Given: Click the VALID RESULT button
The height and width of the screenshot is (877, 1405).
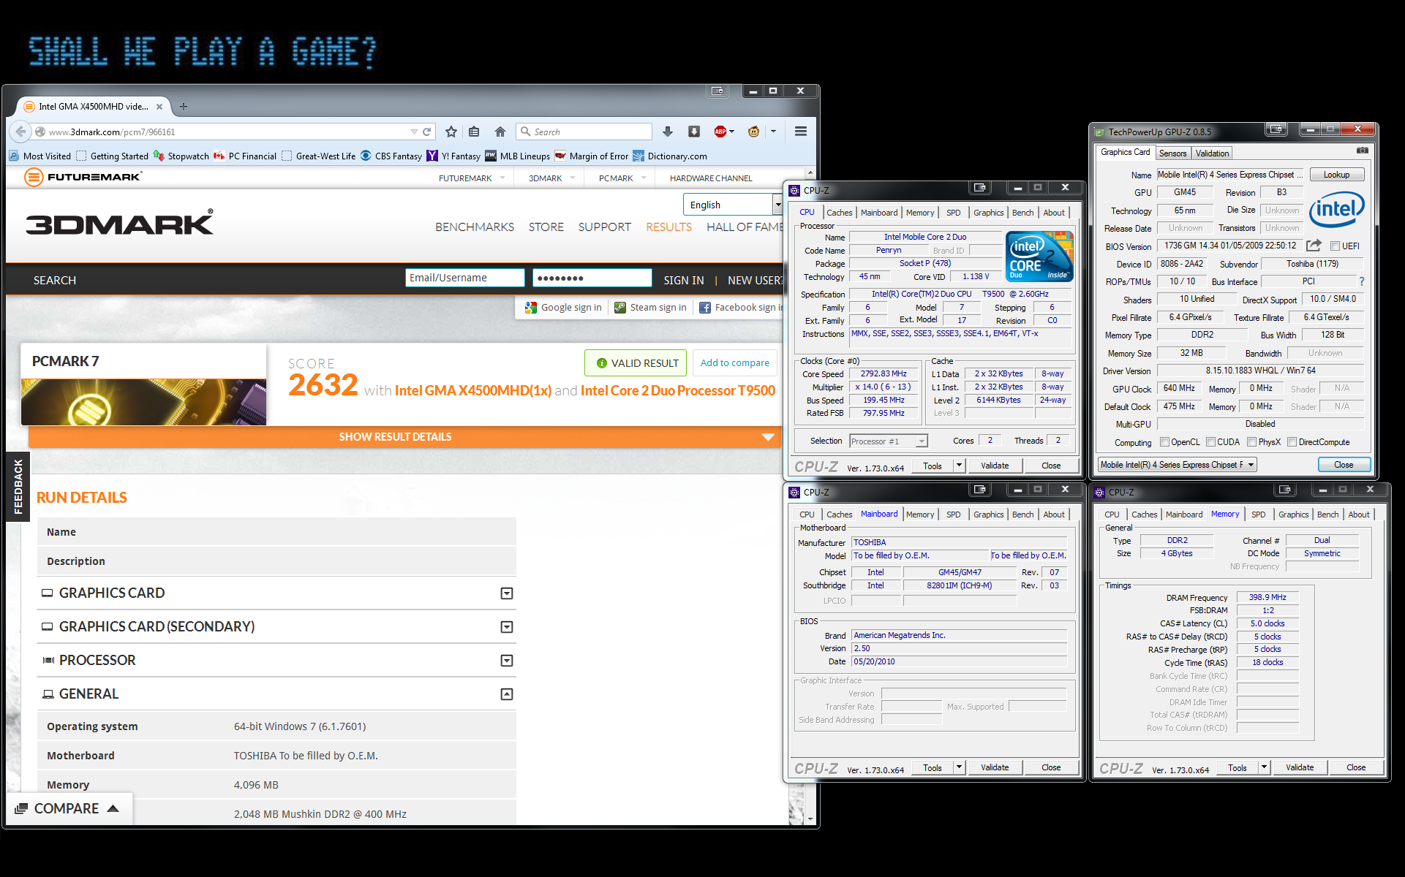Looking at the screenshot, I should pyautogui.click(x=636, y=363).
